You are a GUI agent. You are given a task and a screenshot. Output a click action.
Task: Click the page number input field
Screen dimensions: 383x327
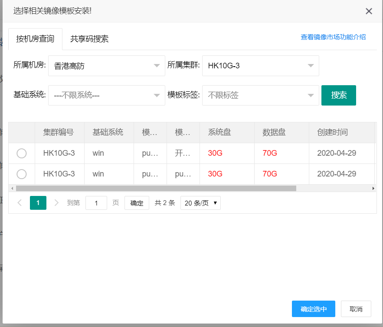(x=96, y=203)
